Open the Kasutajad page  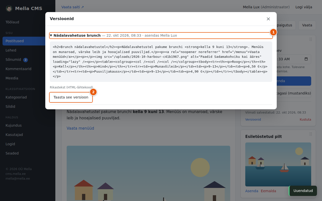tap(28, 135)
